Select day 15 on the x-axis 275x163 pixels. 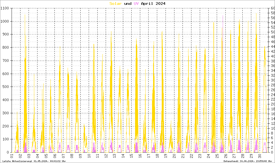tap(132, 156)
